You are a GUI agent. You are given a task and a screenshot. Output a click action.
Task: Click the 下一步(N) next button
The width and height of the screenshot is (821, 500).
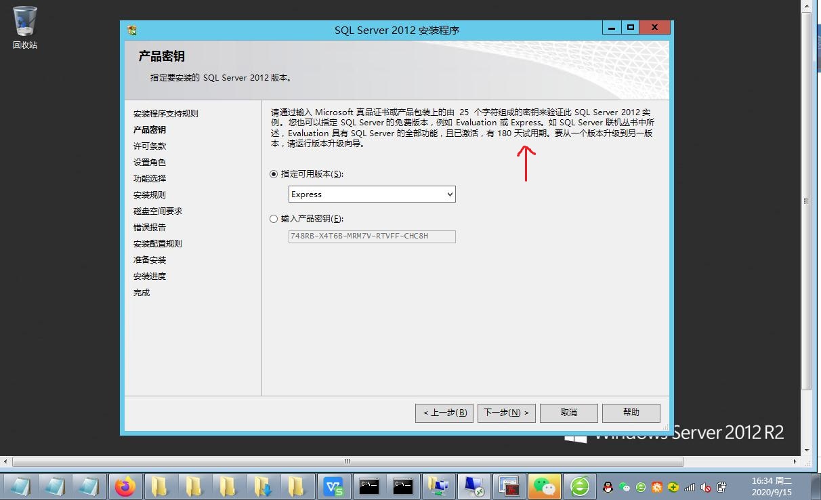[507, 413]
